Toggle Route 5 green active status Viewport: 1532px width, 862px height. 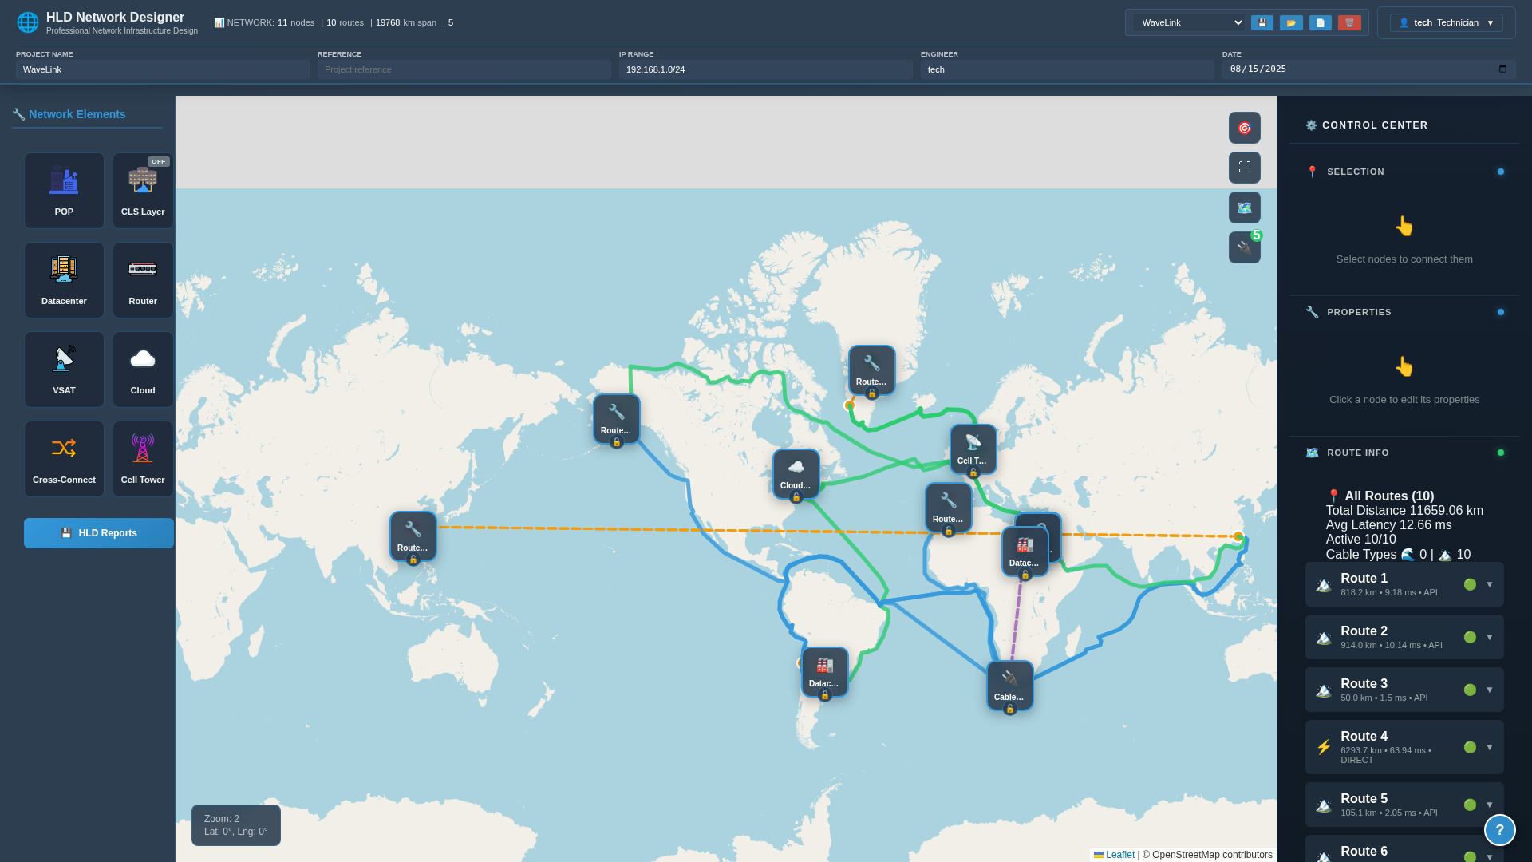coord(1470,805)
